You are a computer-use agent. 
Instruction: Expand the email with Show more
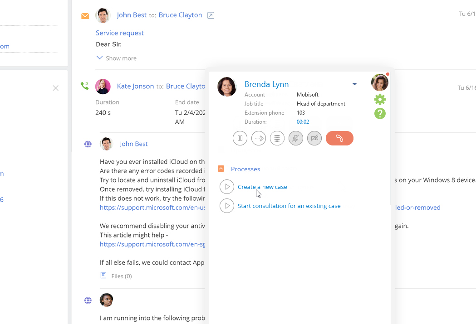pyautogui.click(x=117, y=58)
